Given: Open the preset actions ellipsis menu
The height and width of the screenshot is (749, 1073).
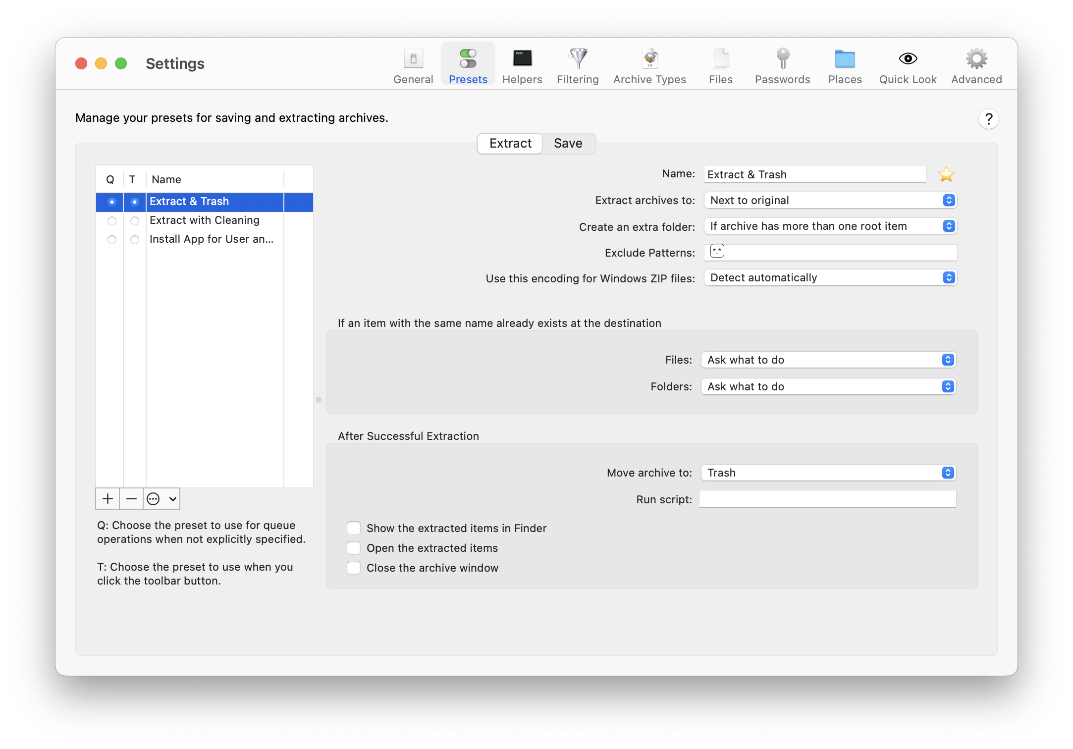Looking at the screenshot, I should (x=161, y=499).
